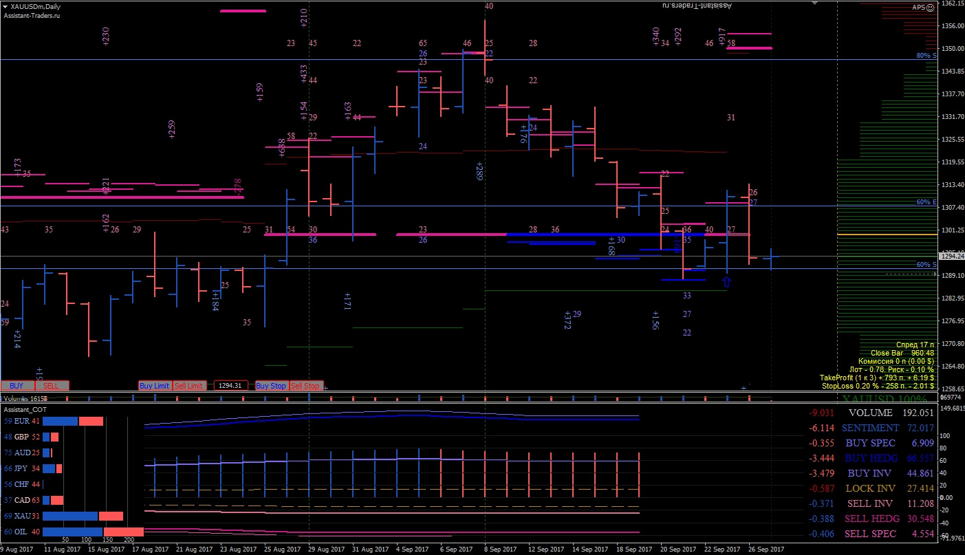Toggle the BUY HEDG line label
The width and height of the screenshot is (965, 555).
[871, 458]
